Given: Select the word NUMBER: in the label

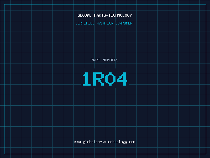Looking at the screenshot, I should point(111,60).
